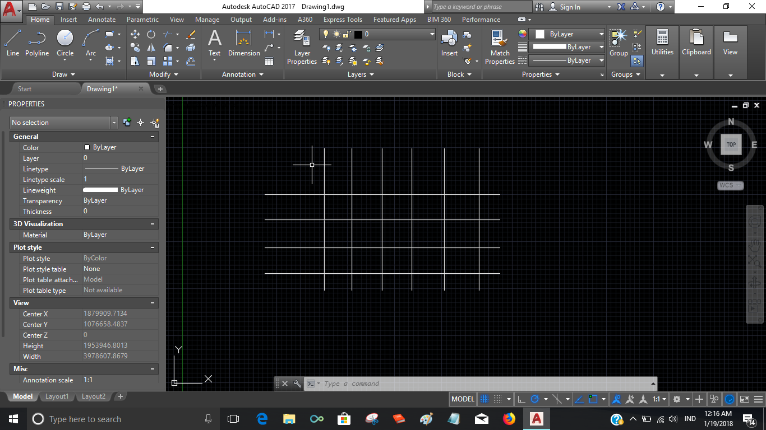Toggle annotation visibility in status bar
The height and width of the screenshot is (430, 766).
click(616, 399)
